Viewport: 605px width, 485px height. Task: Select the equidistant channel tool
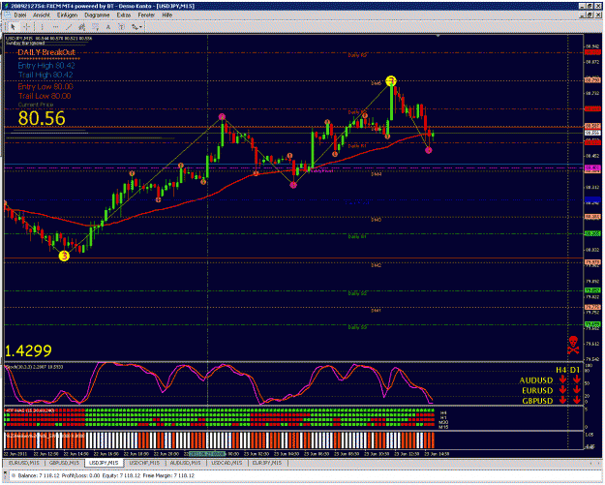82,27
